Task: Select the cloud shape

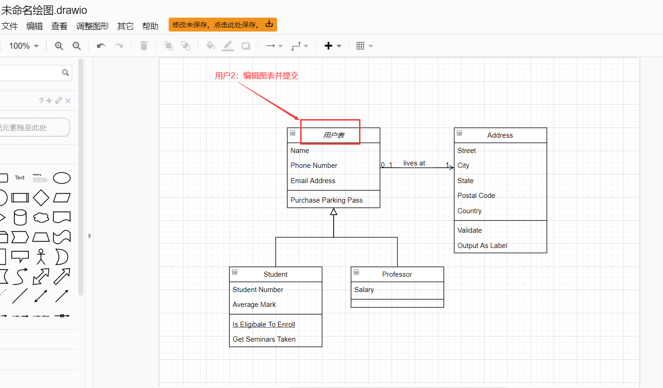Action: coord(41,217)
